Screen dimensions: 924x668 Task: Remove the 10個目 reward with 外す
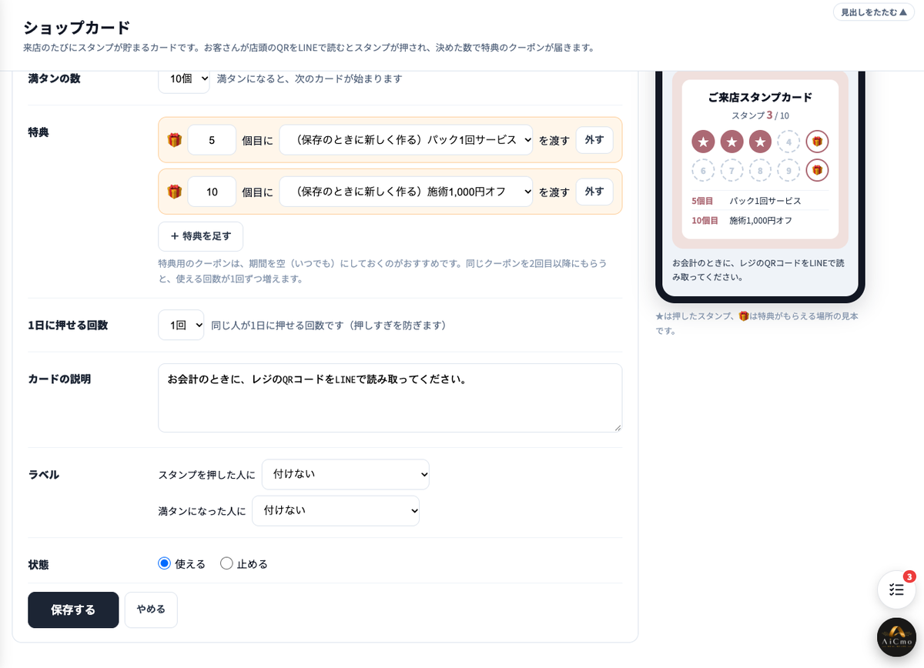594,192
